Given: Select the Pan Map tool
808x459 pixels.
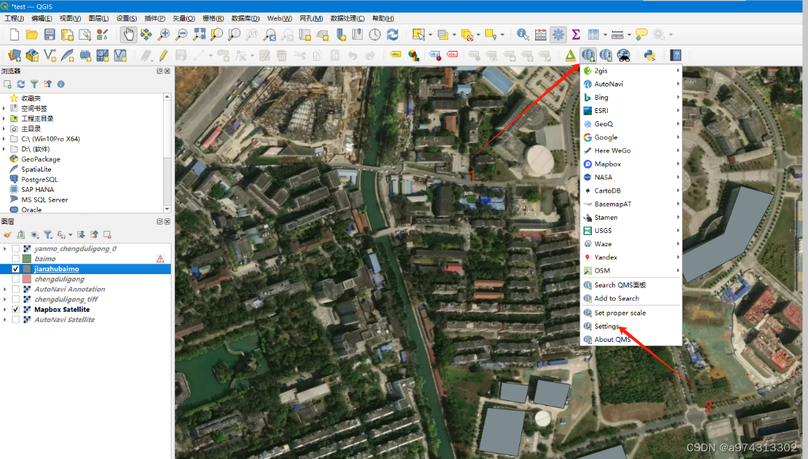Looking at the screenshot, I should click(x=129, y=33).
